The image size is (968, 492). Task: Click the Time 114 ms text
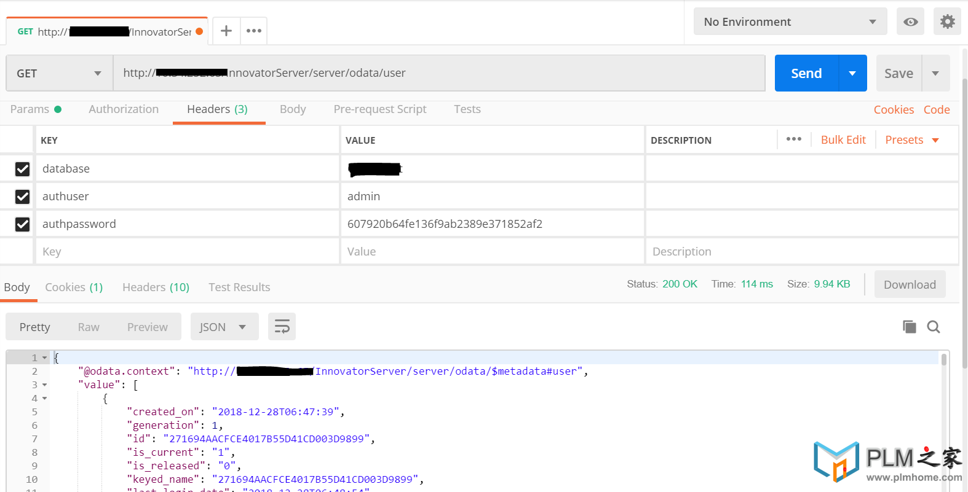point(742,284)
